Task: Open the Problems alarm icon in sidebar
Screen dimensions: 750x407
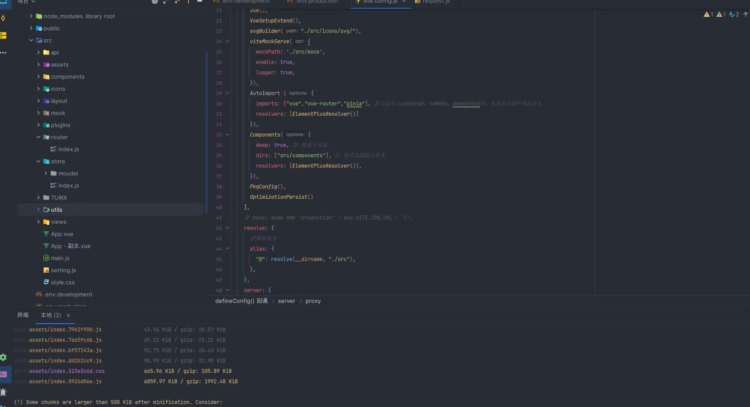Action: tap(3, 392)
